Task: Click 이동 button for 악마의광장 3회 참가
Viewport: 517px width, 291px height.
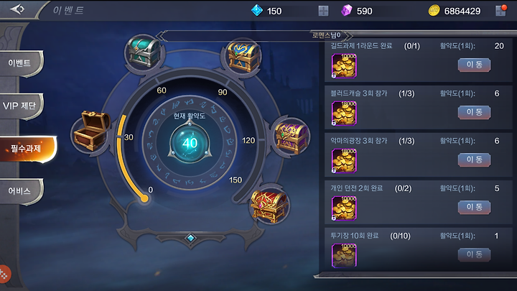Action: (474, 160)
